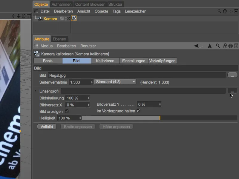
Task: Click the Object Manager menu grip icon
Action: pos(36,11)
